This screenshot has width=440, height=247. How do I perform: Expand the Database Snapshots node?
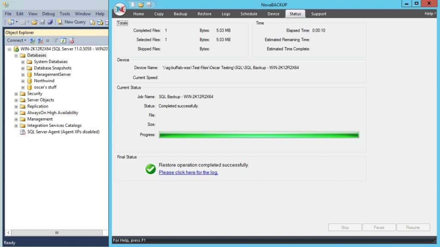23,68
